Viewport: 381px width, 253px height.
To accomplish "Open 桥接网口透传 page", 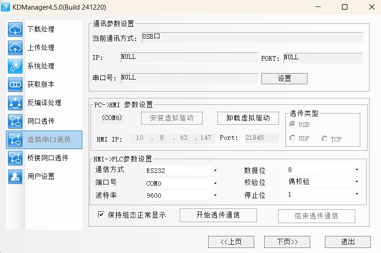I will tap(48, 158).
